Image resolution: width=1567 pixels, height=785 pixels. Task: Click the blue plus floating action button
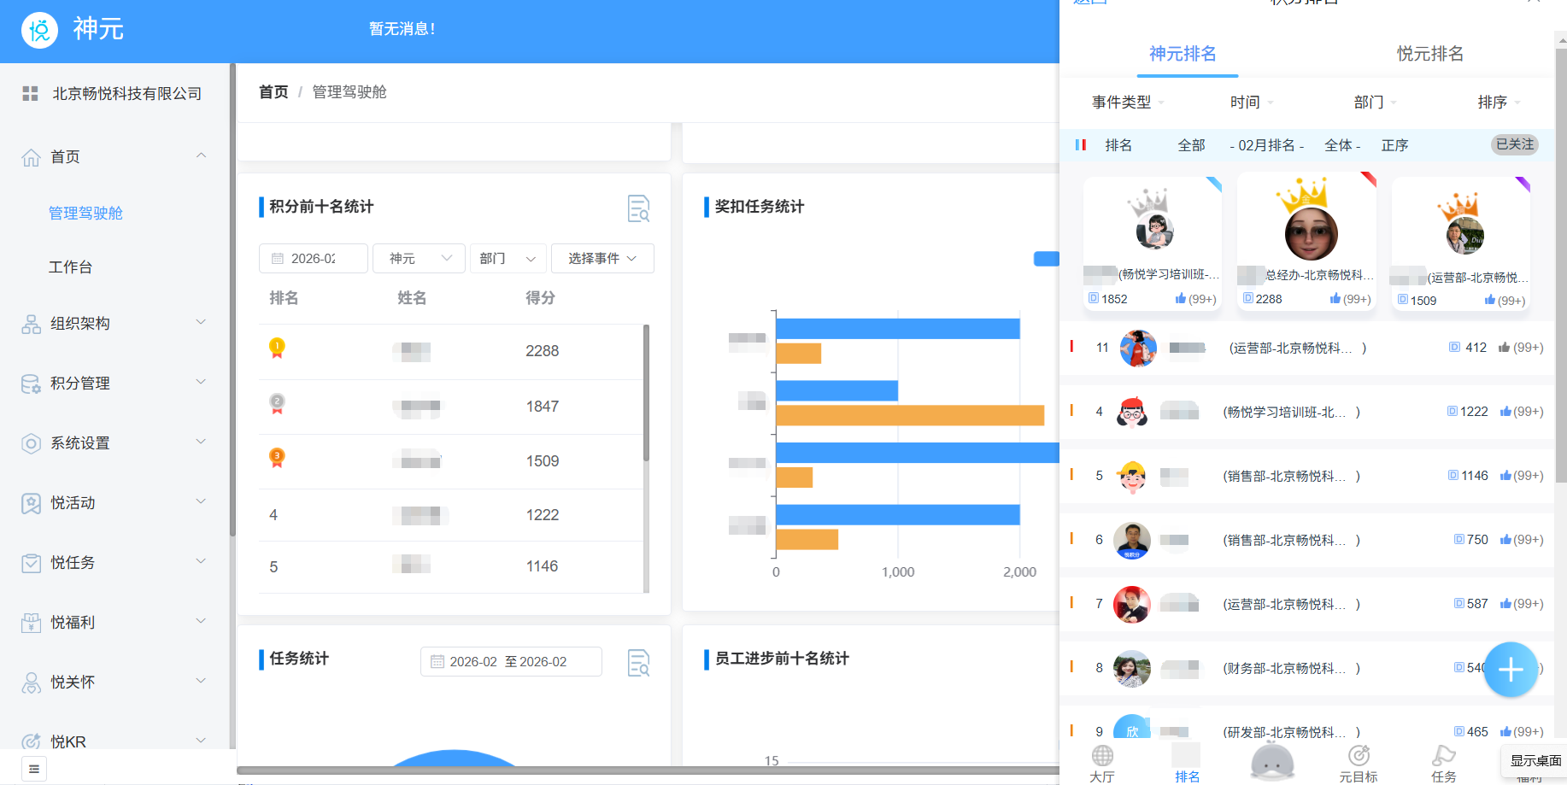[1511, 670]
